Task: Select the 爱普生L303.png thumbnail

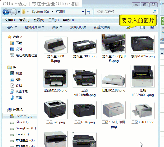Action: coord(84,46)
